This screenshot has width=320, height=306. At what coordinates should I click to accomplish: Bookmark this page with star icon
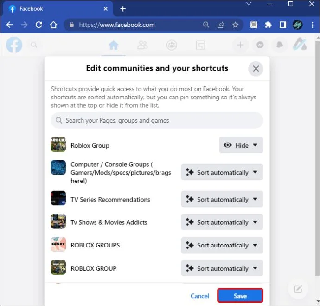tap(235, 25)
